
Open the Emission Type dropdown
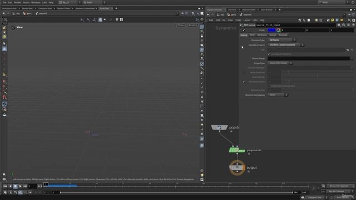(x=281, y=40)
